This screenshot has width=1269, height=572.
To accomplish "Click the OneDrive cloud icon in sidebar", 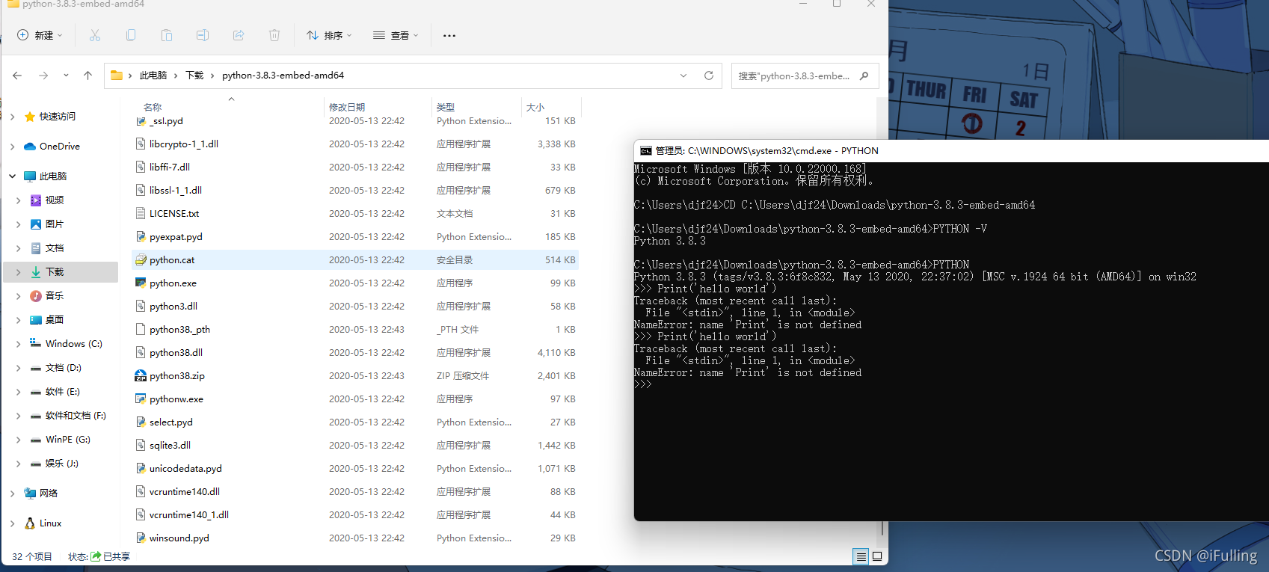I will 30,147.
